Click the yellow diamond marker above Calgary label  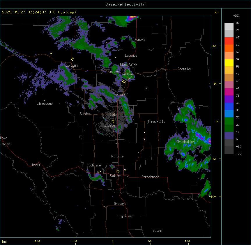coord(118,171)
